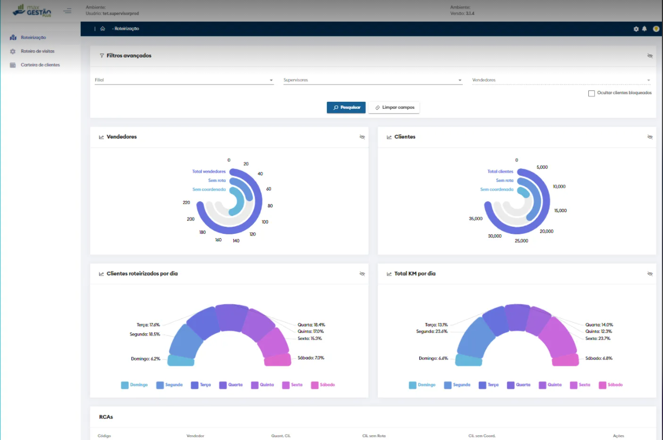Click the Pesquisar button
The image size is (663, 440).
[x=346, y=108]
